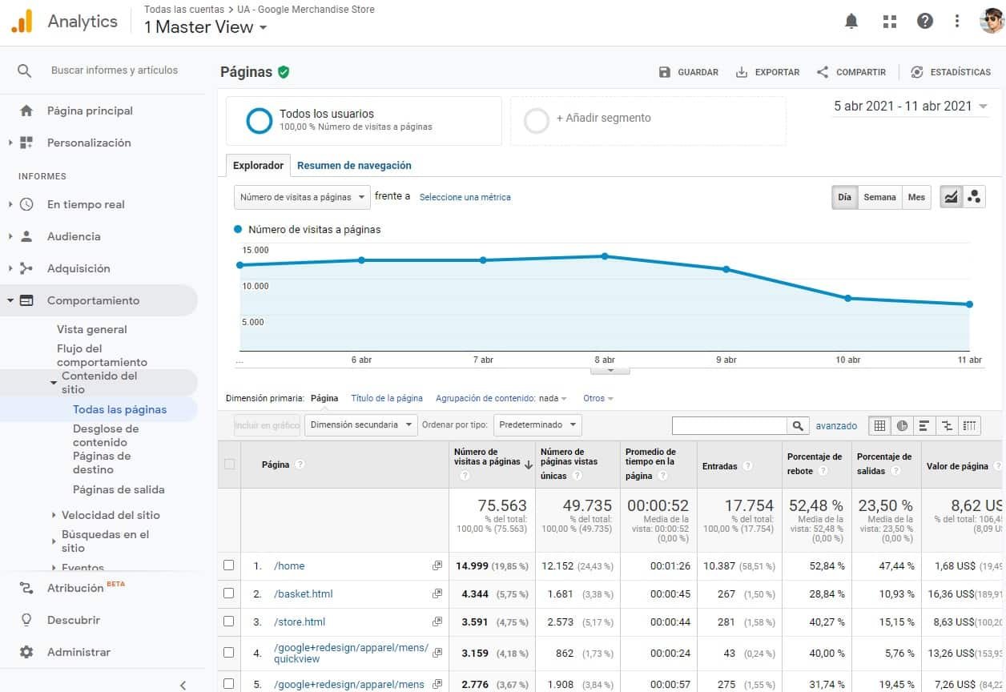Click Seleccione una métrica link
Image resolution: width=1006 pixels, height=692 pixels.
pos(465,197)
